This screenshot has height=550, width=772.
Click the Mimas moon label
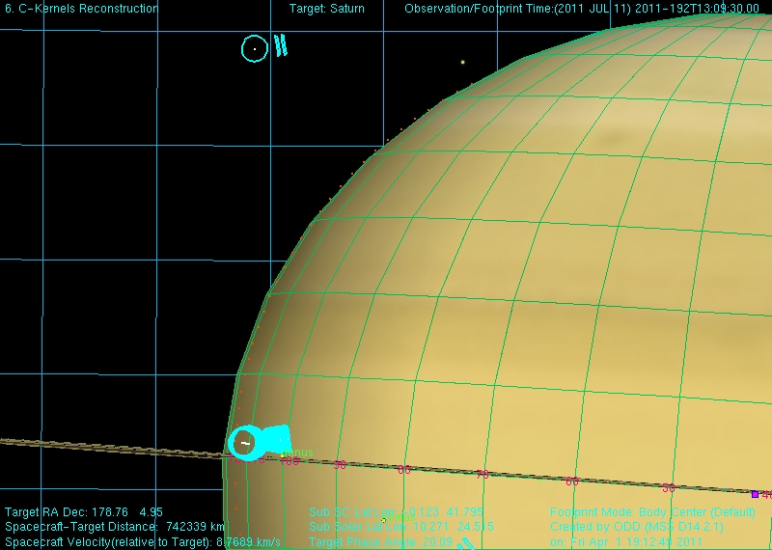[399, 517]
